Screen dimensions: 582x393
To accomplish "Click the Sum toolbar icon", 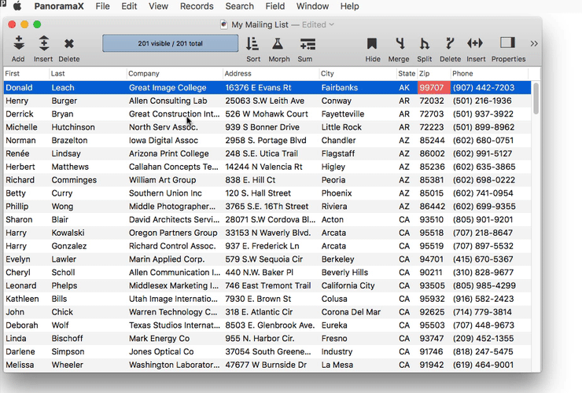I will click(308, 44).
